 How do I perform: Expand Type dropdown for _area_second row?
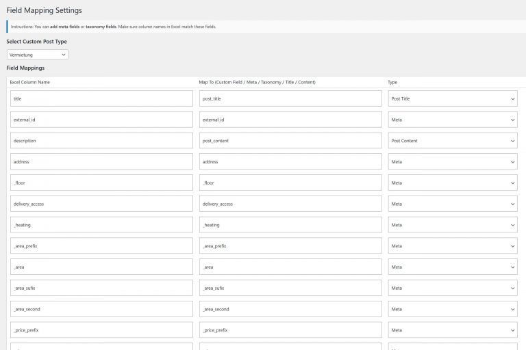(452, 309)
